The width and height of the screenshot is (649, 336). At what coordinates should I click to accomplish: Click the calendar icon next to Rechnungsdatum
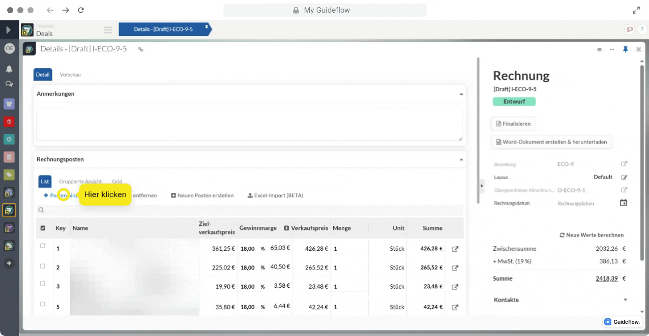(x=624, y=203)
